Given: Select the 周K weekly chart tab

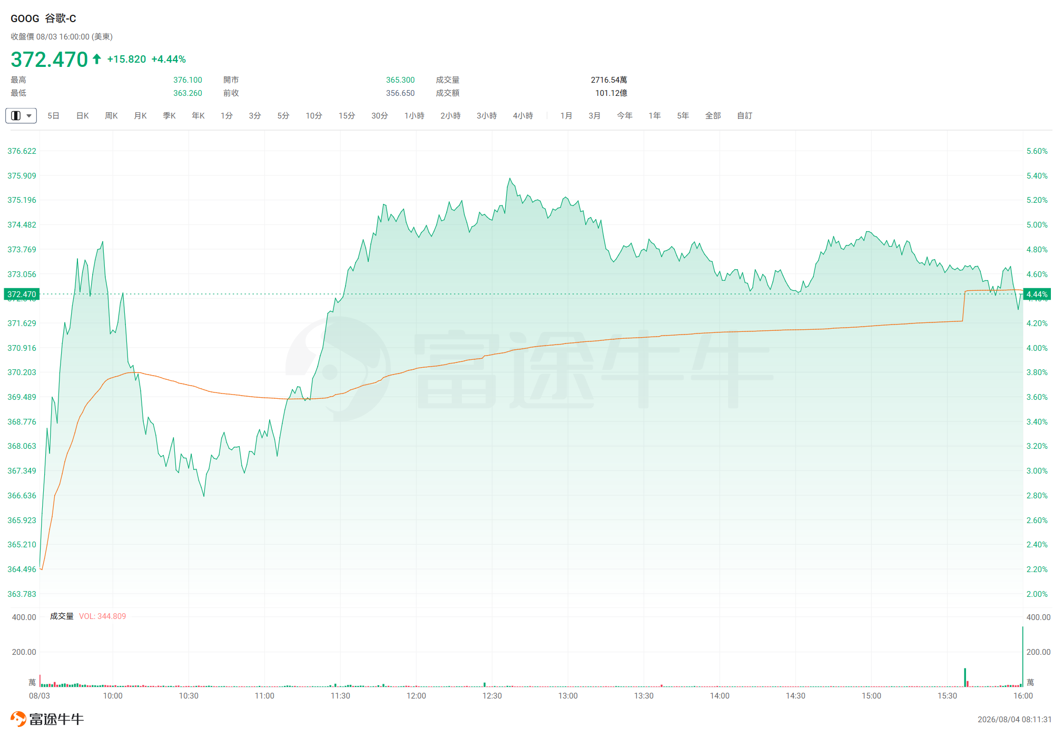Looking at the screenshot, I should (111, 115).
